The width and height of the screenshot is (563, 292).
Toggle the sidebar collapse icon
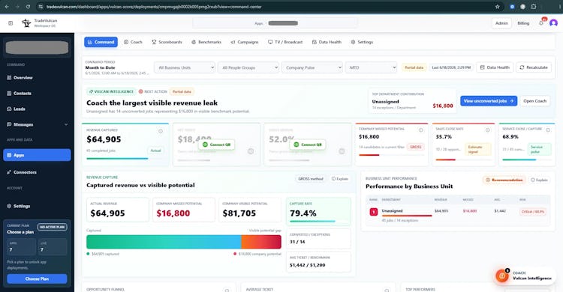pyautogui.click(x=11, y=23)
